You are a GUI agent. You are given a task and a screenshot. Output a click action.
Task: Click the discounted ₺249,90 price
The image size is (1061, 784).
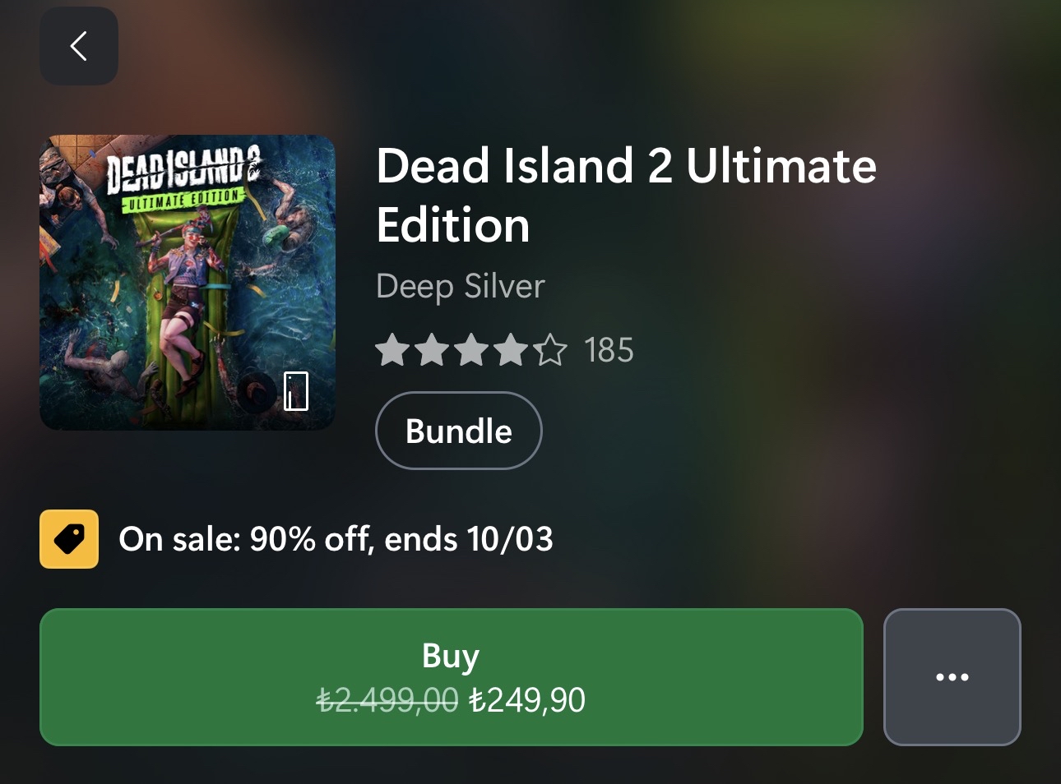coord(527,701)
